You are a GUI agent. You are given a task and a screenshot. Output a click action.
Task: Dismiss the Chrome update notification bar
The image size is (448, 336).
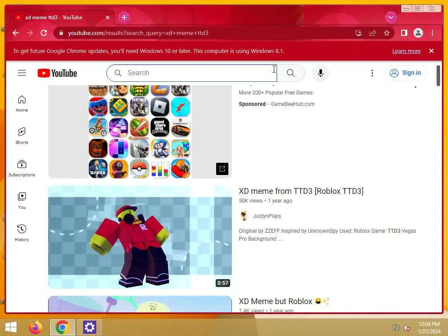click(x=431, y=51)
